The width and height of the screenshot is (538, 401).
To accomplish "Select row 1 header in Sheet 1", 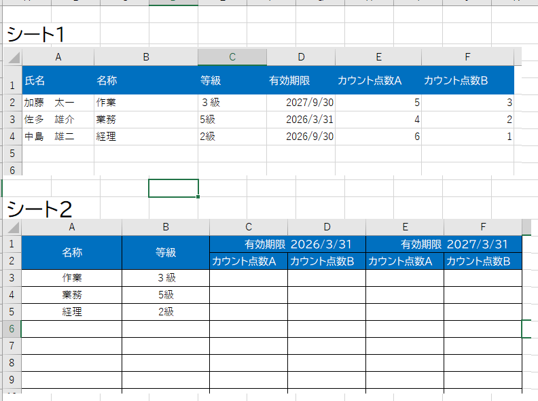I will (x=13, y=80).
